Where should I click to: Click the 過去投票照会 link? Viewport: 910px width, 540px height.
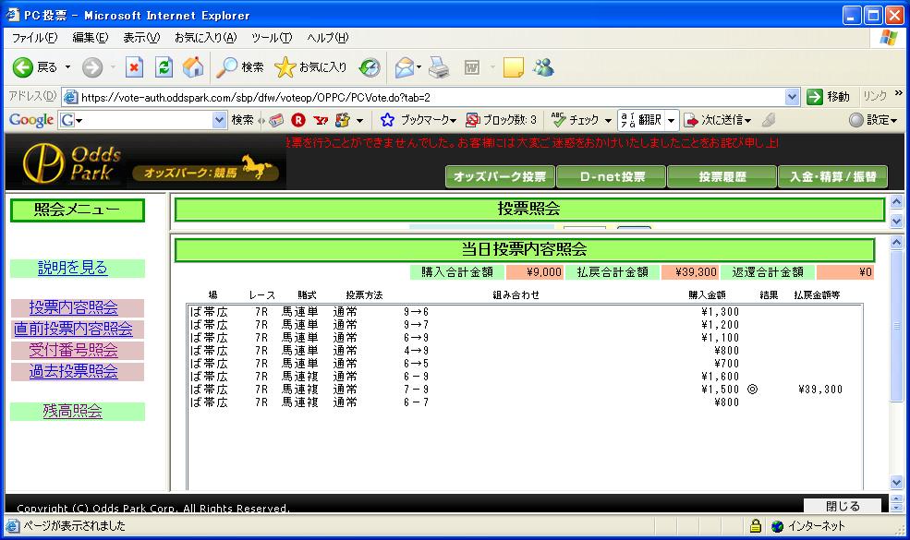(x=74, y=371)
